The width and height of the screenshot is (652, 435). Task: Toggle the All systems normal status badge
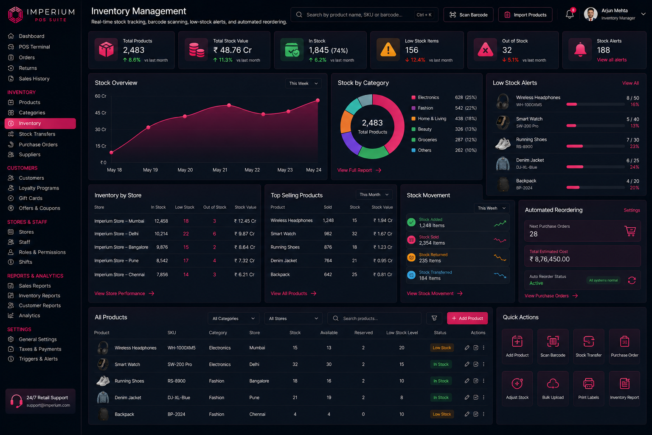tap(603, 280)
